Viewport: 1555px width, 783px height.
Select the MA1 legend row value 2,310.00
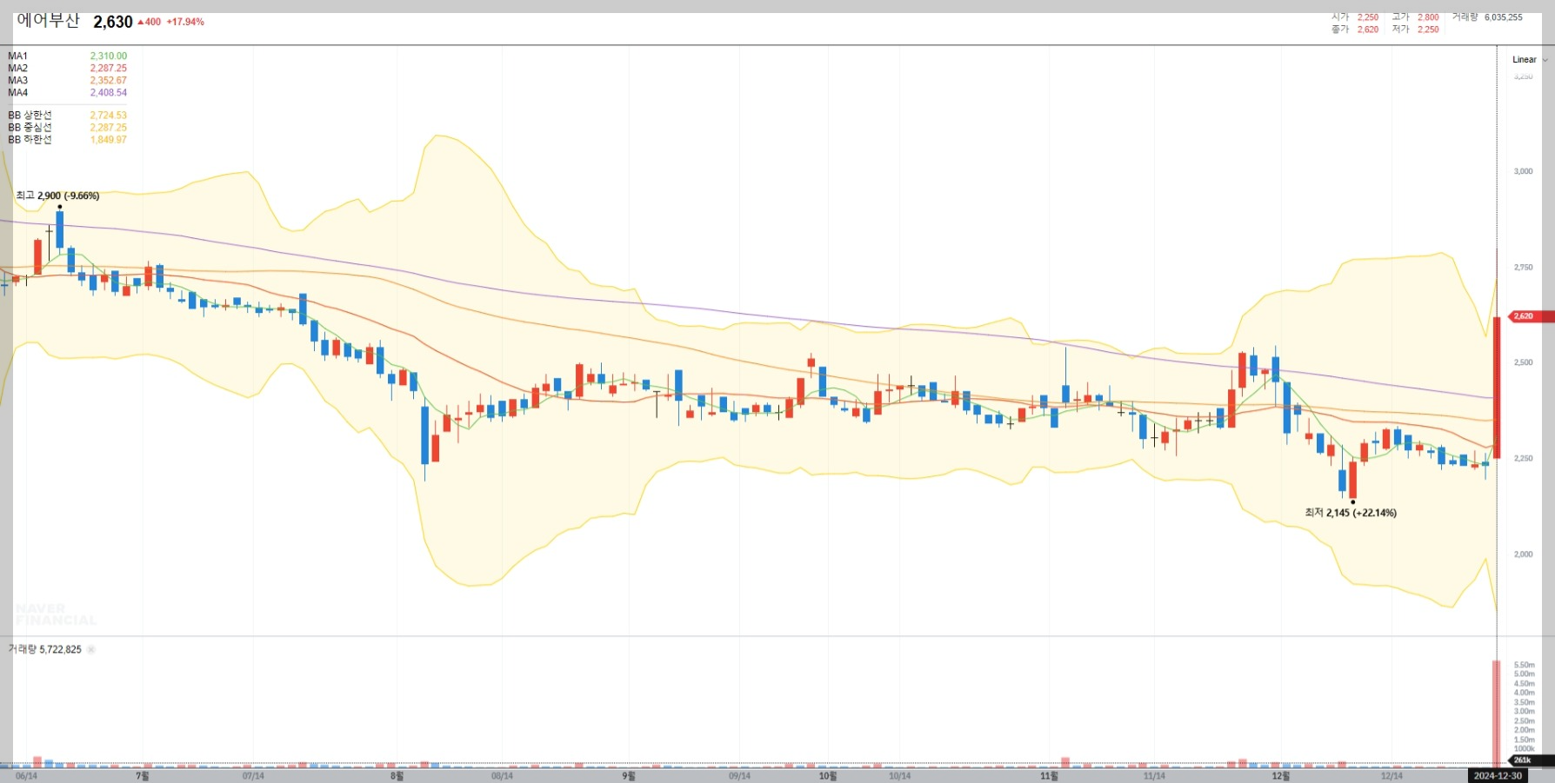(109, 56)
